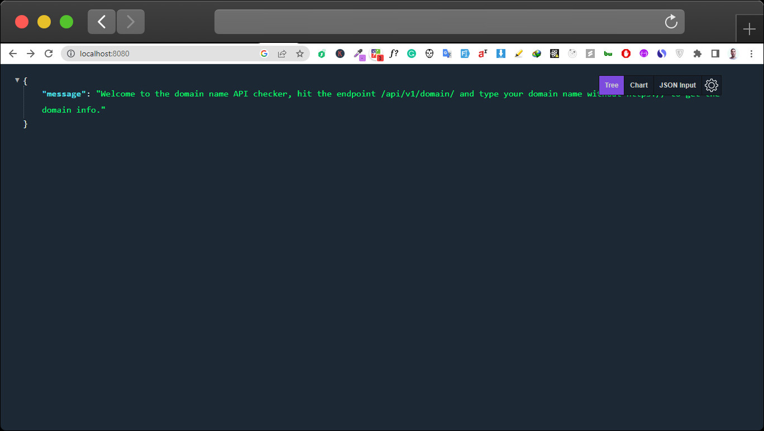Image resolution: width=764 pixels, height=431 pixels.
Task: Open the gray circular target extension
Action: [572, 54]
